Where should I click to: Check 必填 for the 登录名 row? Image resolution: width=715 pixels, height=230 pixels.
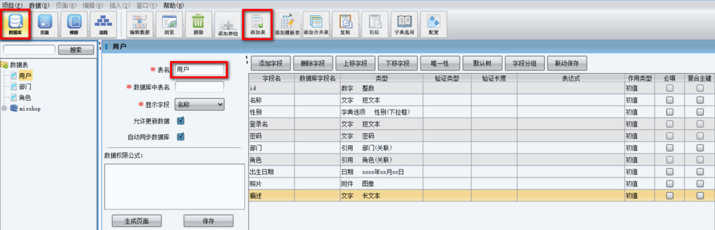[x=669, y=124]
